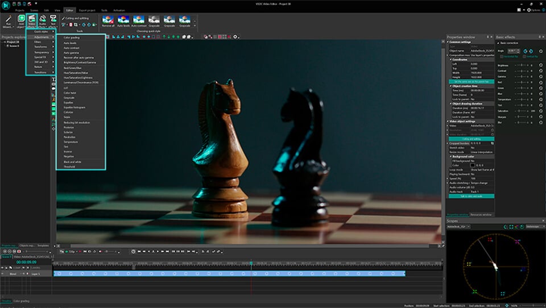
Task: Click the Add object icon
Action: coord(21,21)
